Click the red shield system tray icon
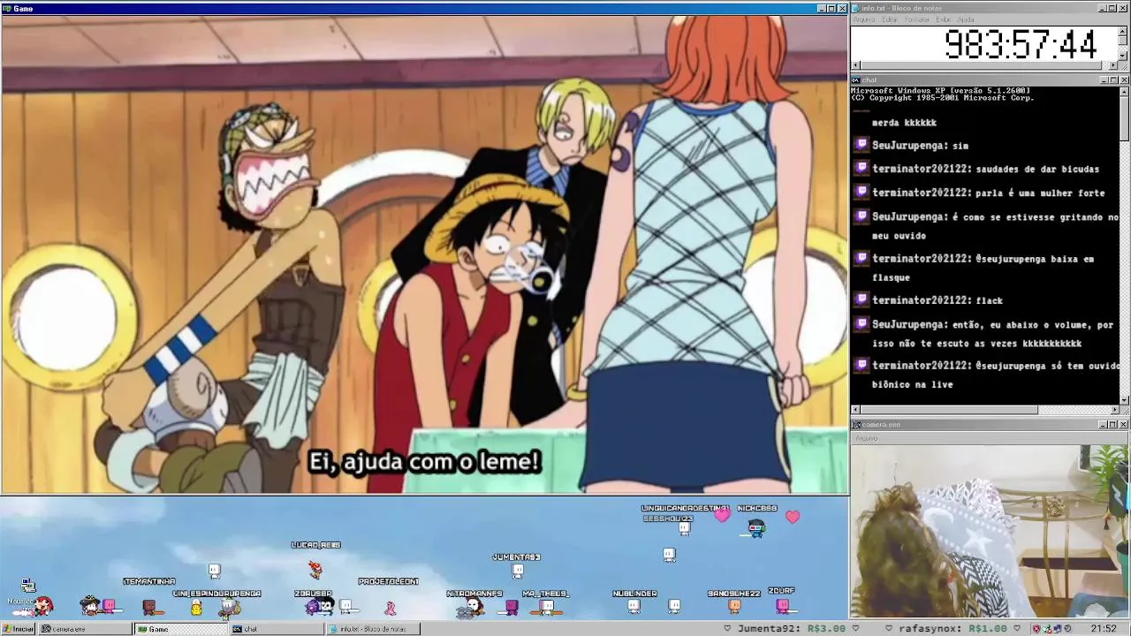Screen dimensions: 1131x636 tap(1036, 629)
